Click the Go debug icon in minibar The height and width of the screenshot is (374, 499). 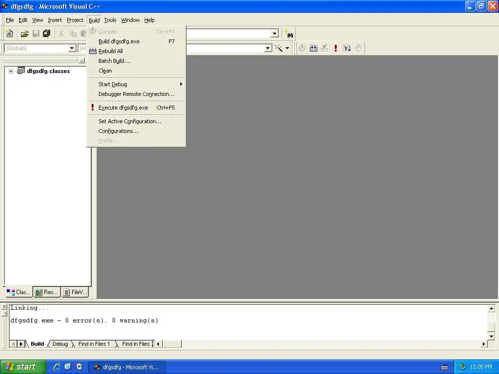click(x=347, y=48)
